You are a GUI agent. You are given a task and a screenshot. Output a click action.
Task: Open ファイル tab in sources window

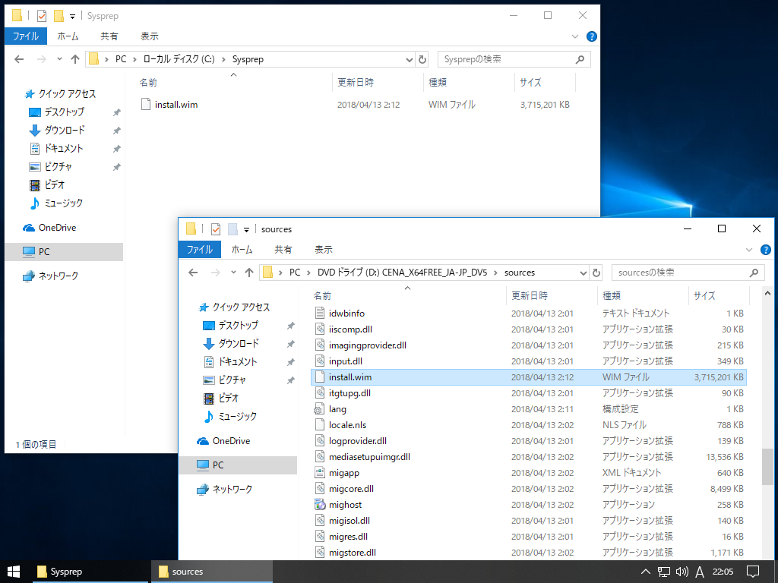point(200,249)
